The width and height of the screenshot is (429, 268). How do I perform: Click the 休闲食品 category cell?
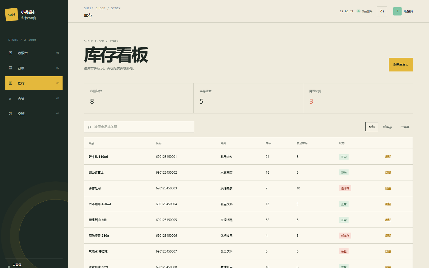226,236
